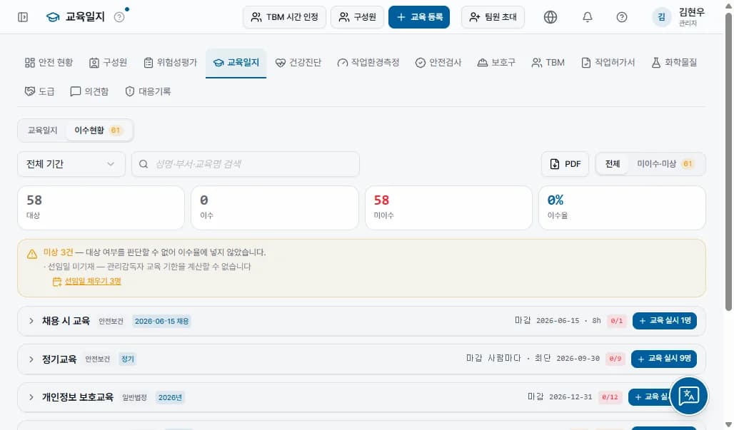The height and width of the screenshot is (430, 734).
Task: Click the 교육일지 graduation cap logo
Action: (x=53, y=17)
